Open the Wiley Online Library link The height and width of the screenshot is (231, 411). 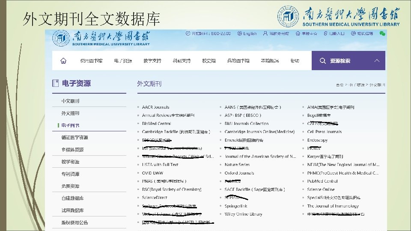tap(244, 214)
